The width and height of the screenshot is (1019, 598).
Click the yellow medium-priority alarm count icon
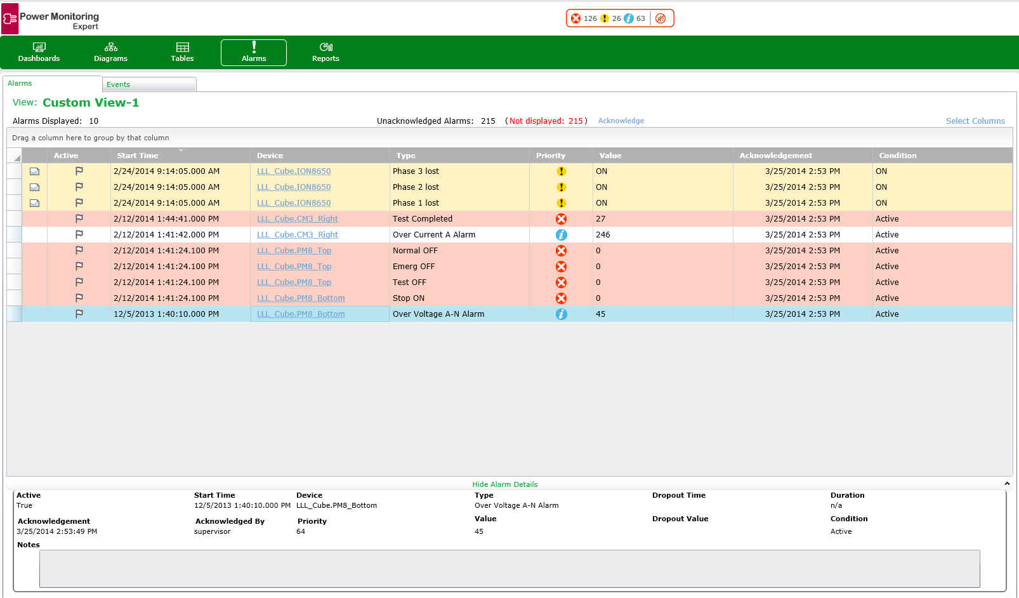tap(605, 18)
